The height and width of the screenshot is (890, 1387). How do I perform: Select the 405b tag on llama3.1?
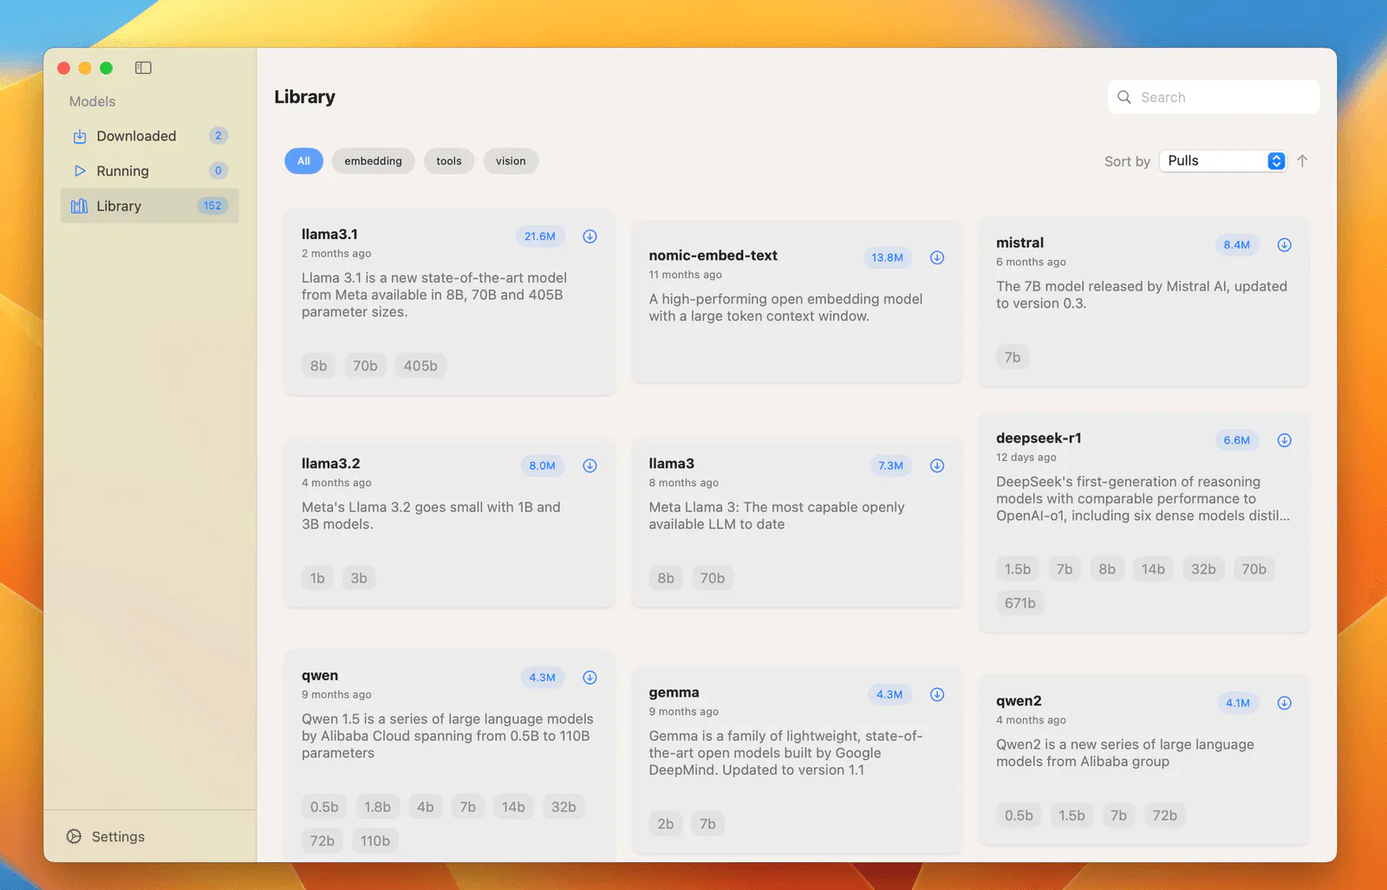click(420, 366)
